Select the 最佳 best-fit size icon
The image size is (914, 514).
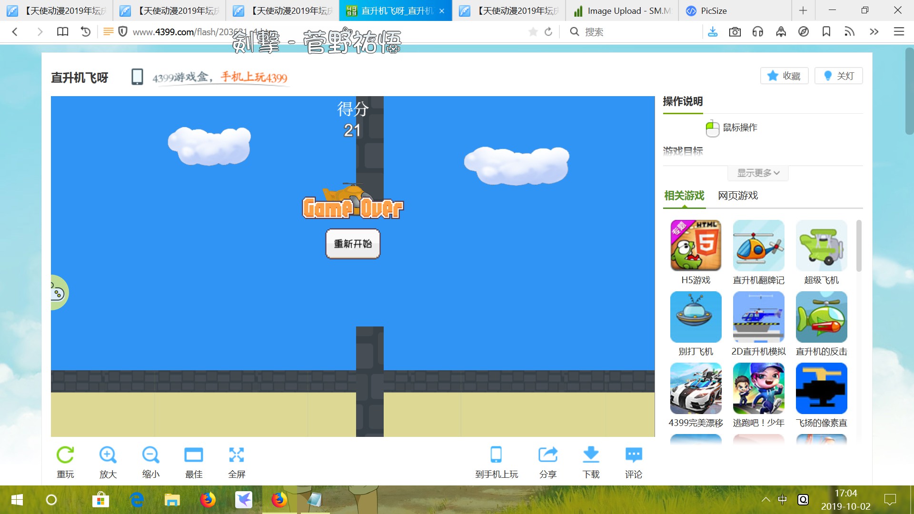194,455
